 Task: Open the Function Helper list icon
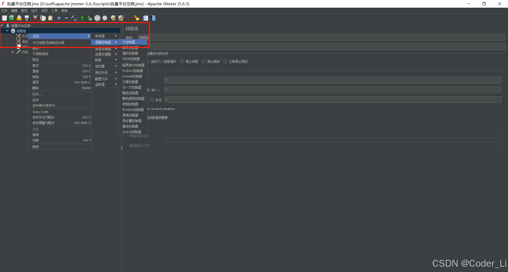146,18
